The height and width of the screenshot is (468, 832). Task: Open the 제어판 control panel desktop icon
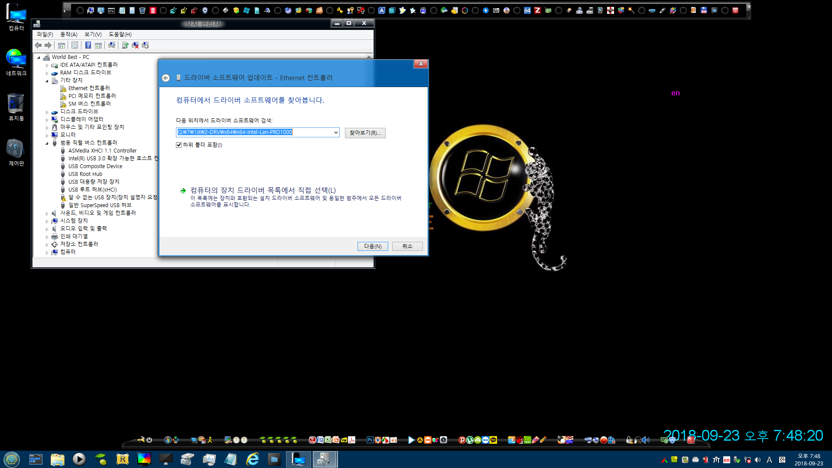point(16,153)
